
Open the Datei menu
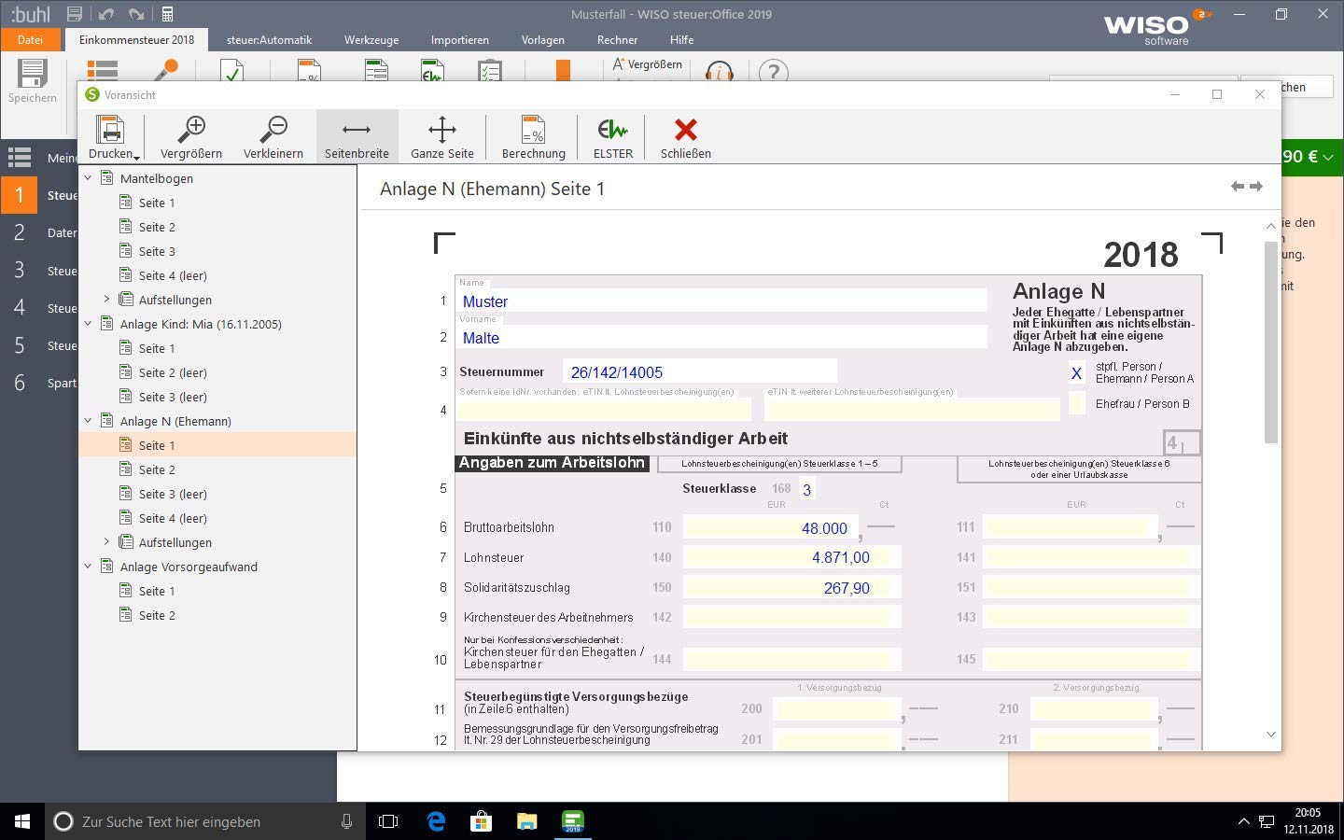[x=30, y=39]
